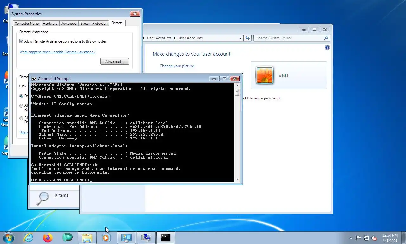This screenshot has width=406, height=244.
Task: Click the IPv4 Address line in Command Prompt
Action: coord(100,131)
